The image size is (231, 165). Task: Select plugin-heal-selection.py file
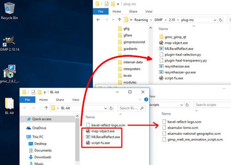click(180, 54)
